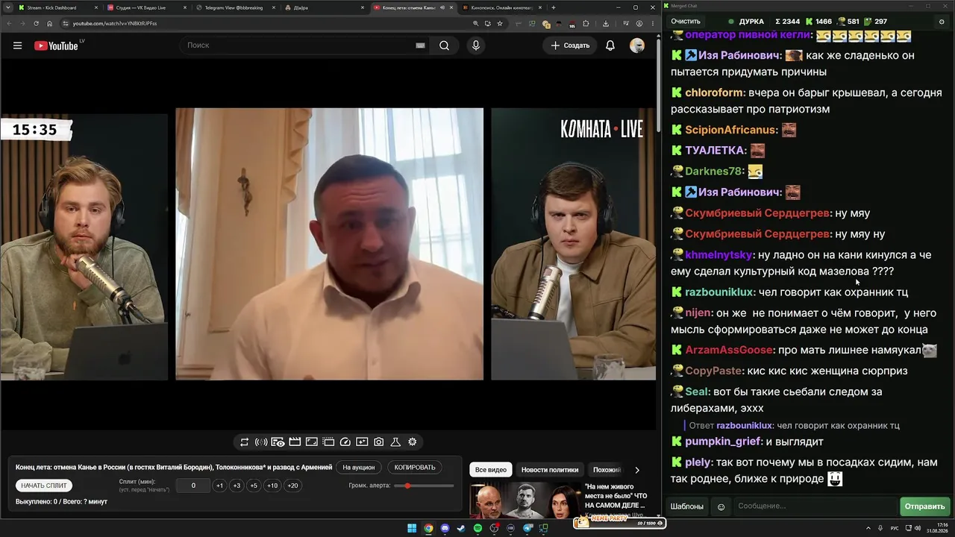The width and height of the screenshot is (955, 537).
Task: Open the recommended video thumbnail below chips
Action: [525, 500]
